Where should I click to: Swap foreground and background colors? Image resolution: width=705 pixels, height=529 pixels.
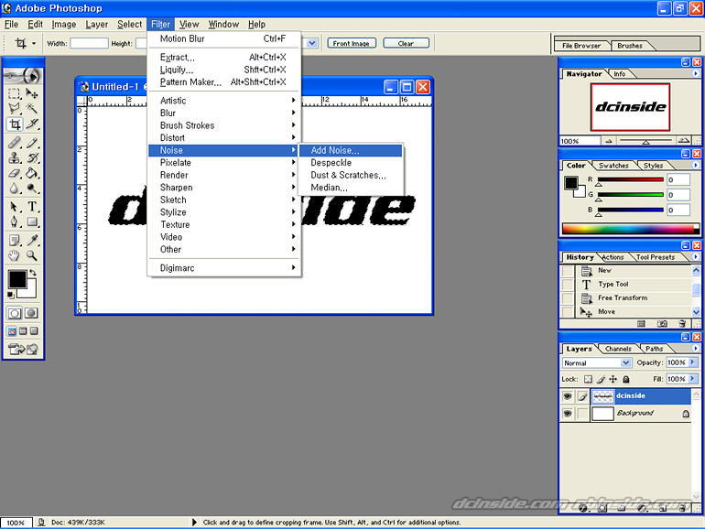[x=33, y=273]
